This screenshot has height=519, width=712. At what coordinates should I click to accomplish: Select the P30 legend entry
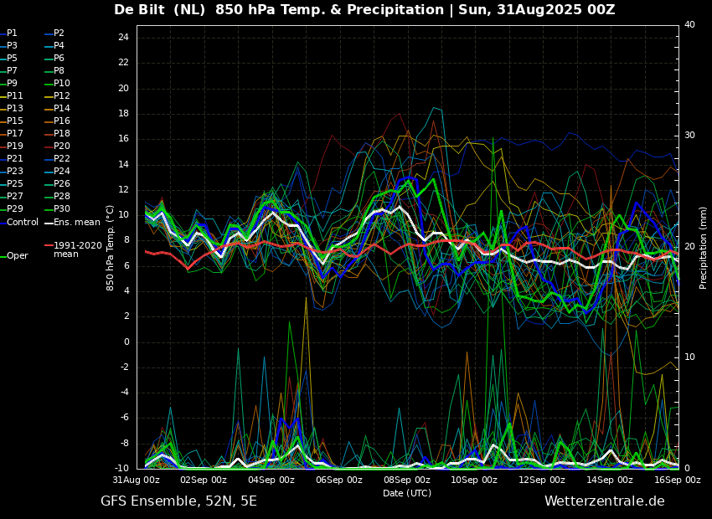61,209
